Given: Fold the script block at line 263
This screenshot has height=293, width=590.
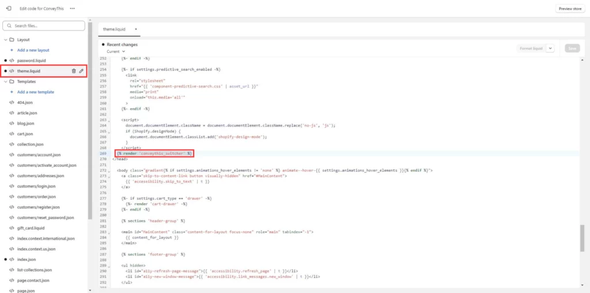Looking at the screenshot, I should point(110,121).
